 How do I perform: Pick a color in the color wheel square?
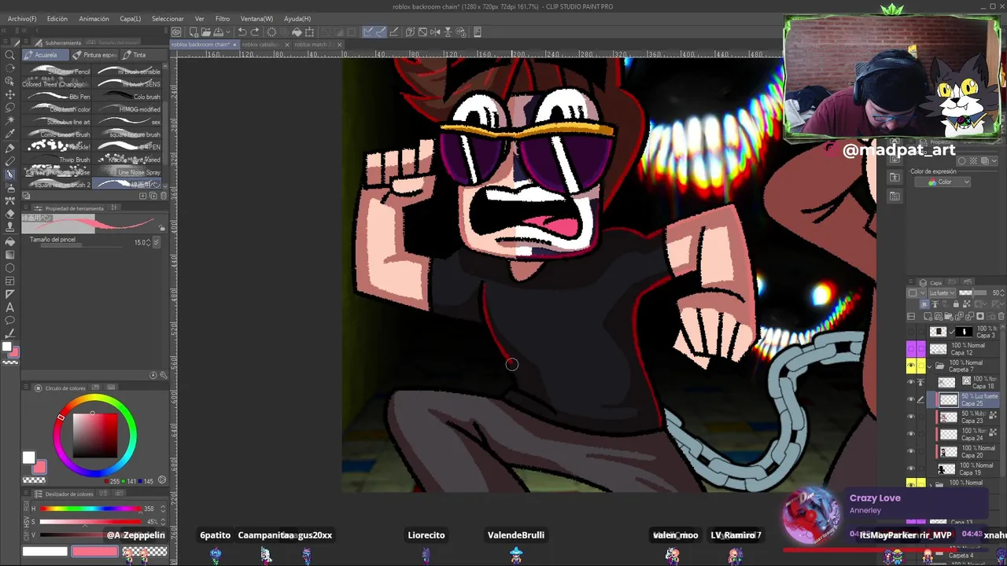pos(95,434)
